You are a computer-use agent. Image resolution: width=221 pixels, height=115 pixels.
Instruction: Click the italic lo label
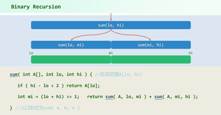31,53
